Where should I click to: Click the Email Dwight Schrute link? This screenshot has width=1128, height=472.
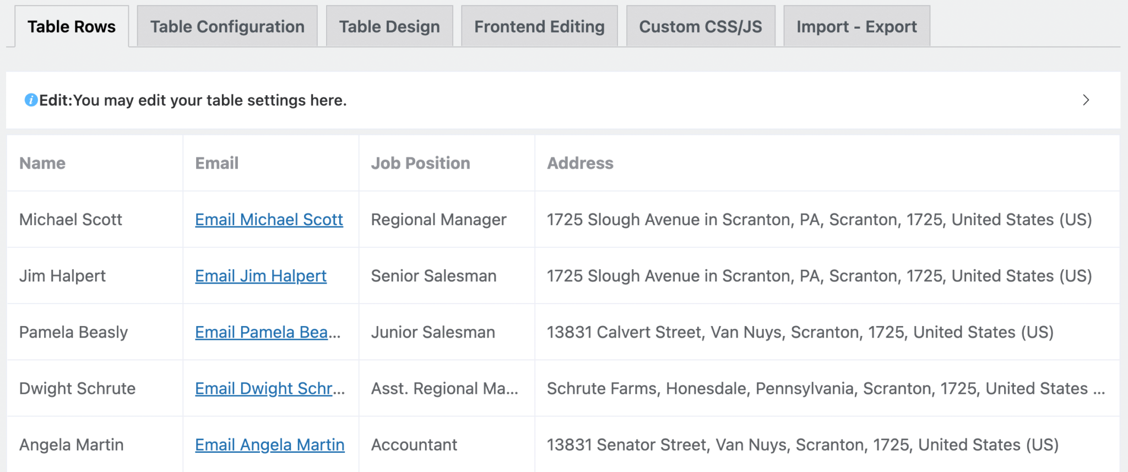tap(269, 388)
